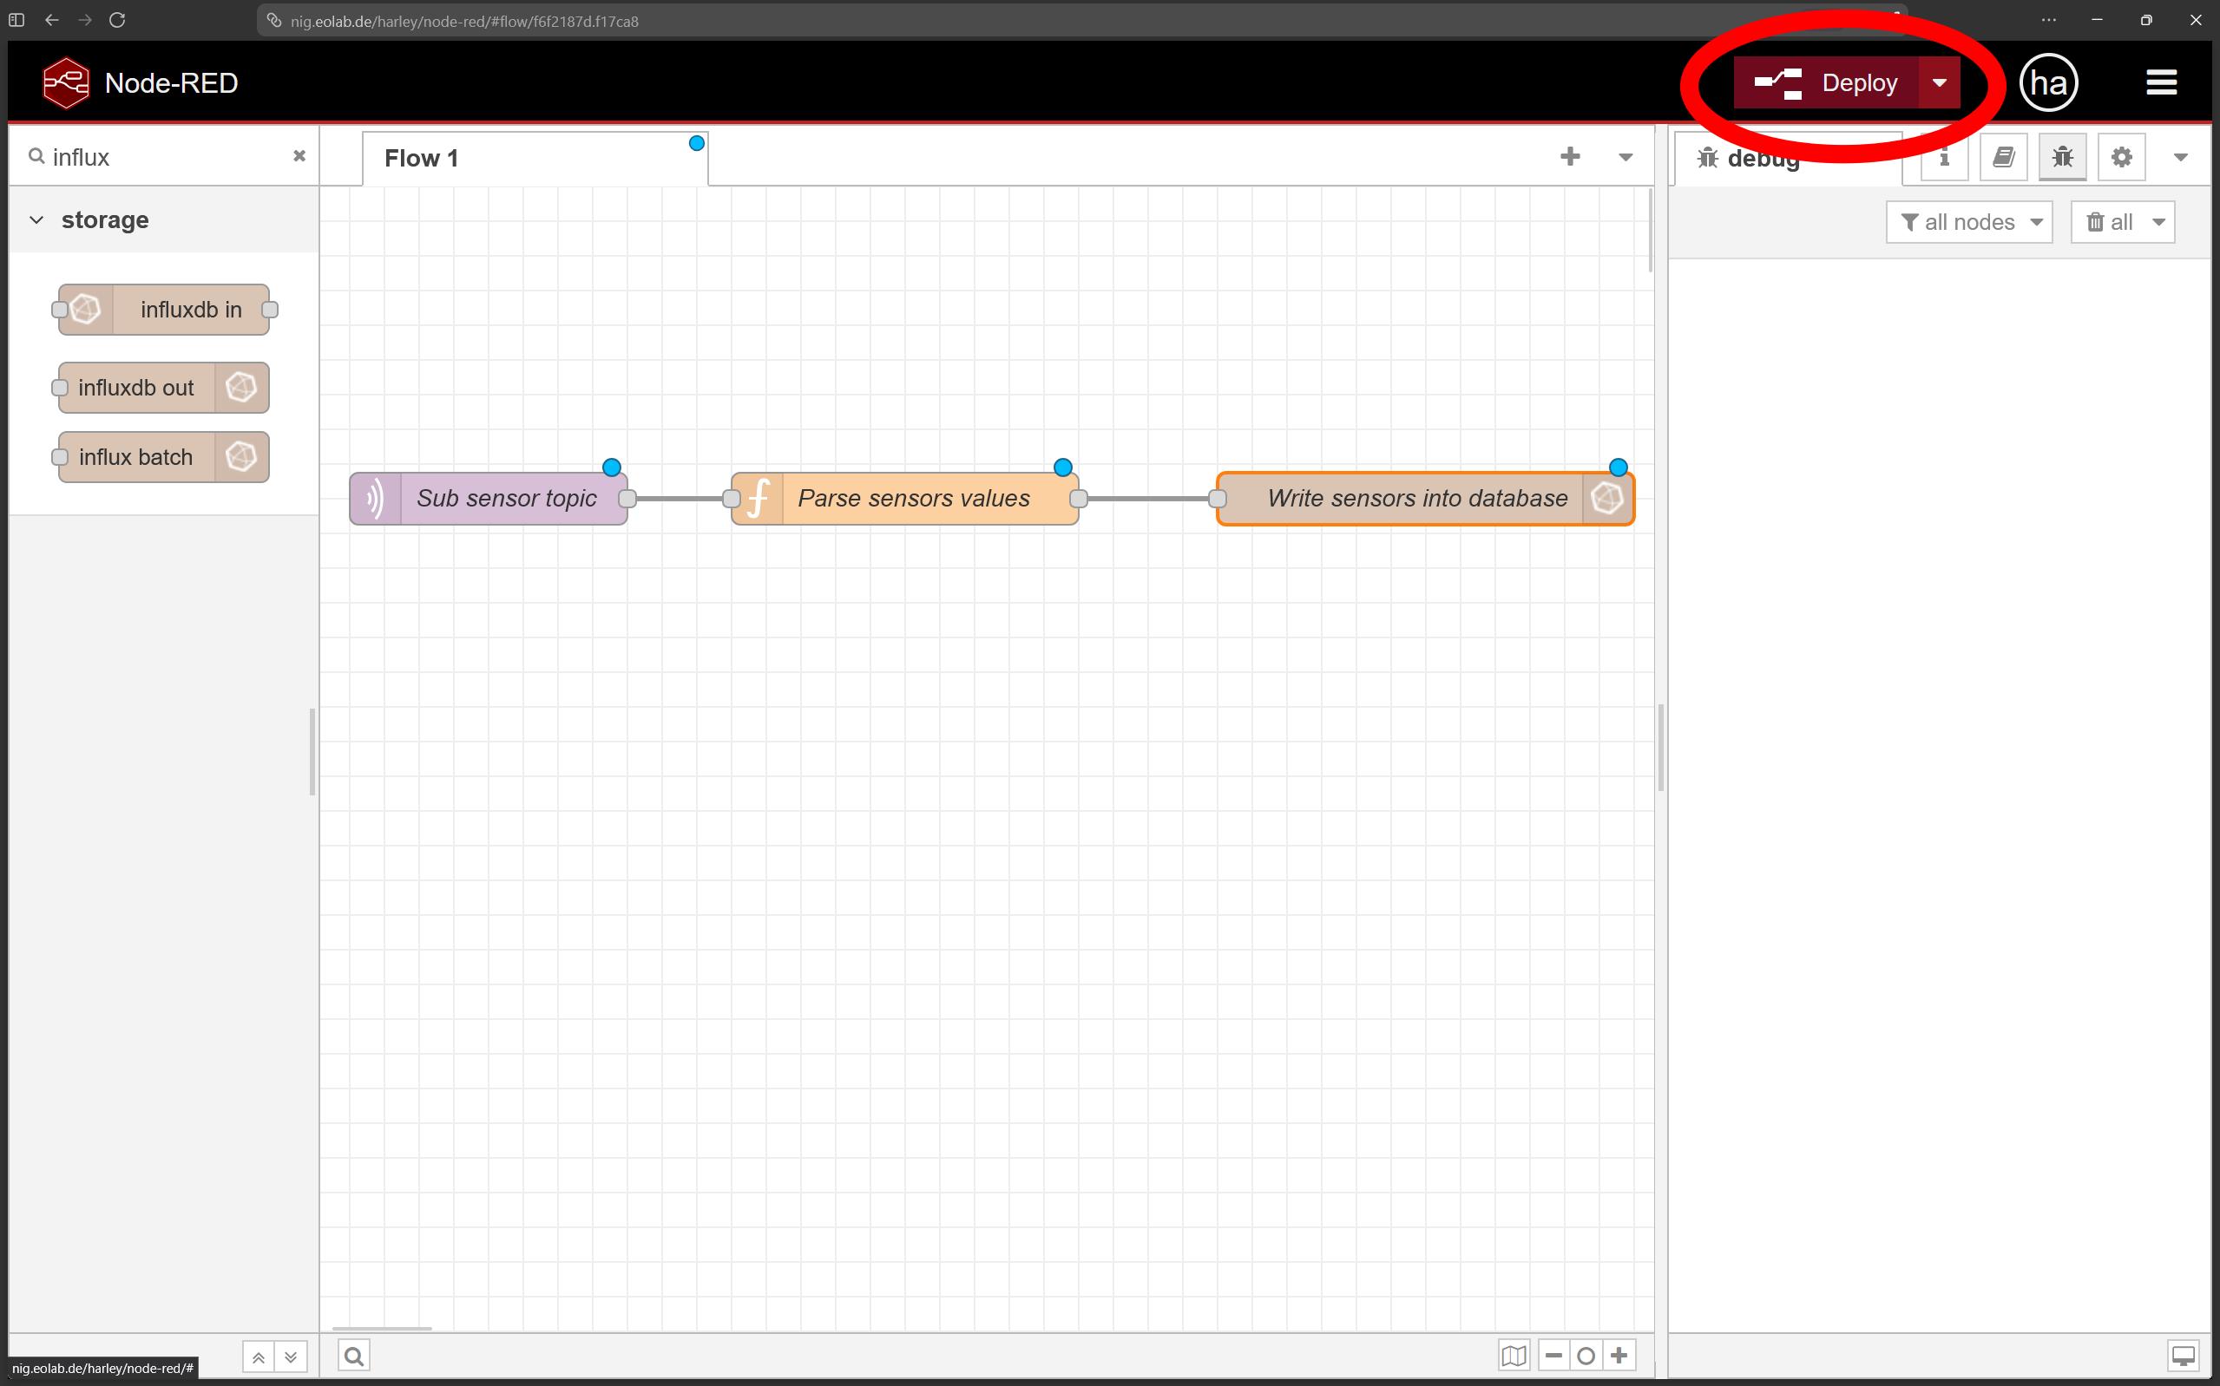Click the wire between Sub sensor and Parse nodes
This screenshot has height=1386, width=2220.
coord(680,499)
